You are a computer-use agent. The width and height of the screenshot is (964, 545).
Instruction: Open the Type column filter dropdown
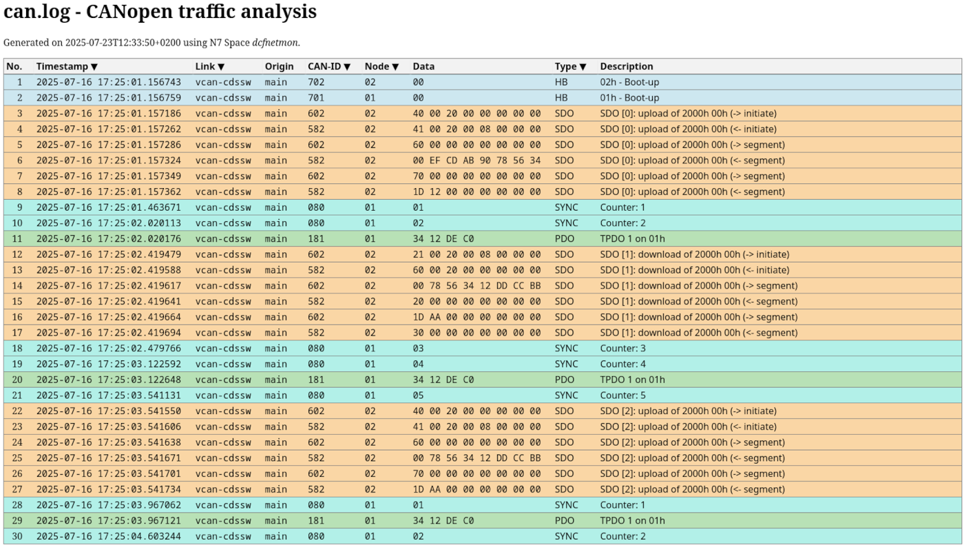(x=583, y=67)
